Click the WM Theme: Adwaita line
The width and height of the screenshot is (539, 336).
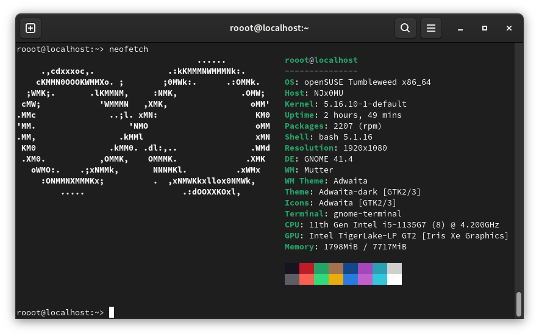tap(326, 181)
